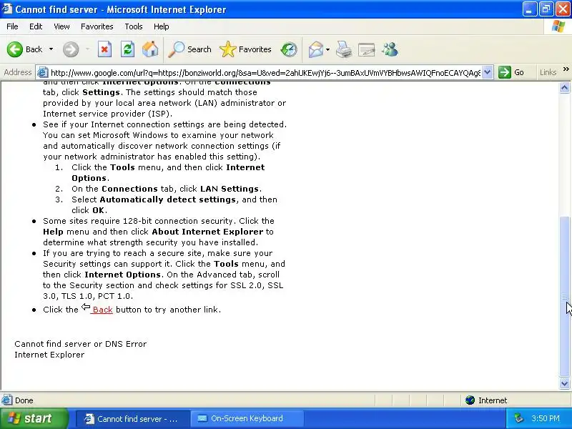The image size is (572, 429).
Task: Open the Search pane from the toolbar
Action: click(x=189, y=49)
